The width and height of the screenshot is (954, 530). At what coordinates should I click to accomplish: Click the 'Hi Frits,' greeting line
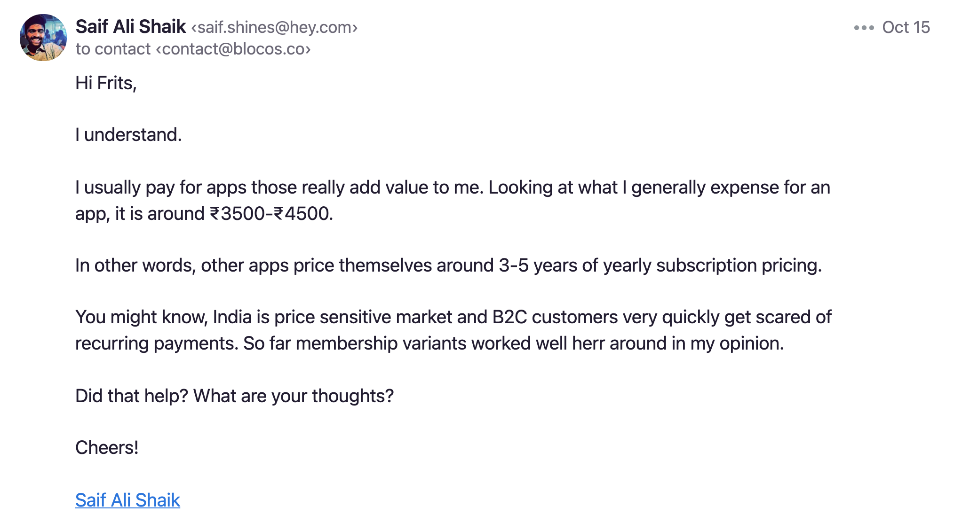click(x=106, y=83)
